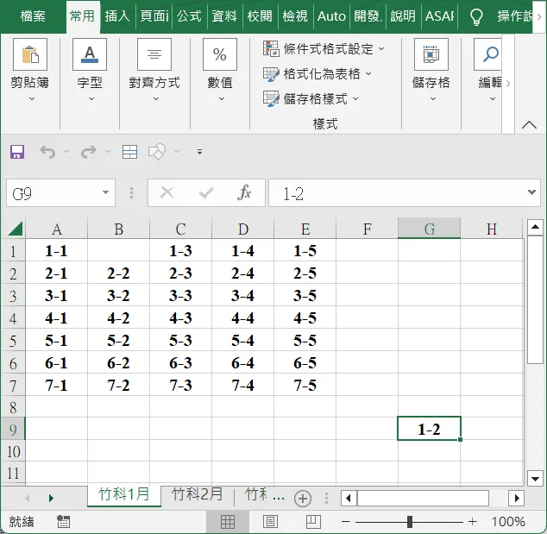Screen dimensions: 547x534
Task: Switch to Page Layout view
Action: click(270, 521)
